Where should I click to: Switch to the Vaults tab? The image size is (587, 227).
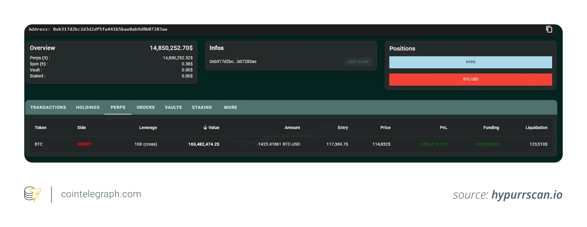pyautogui.click(x=173, y=107)
